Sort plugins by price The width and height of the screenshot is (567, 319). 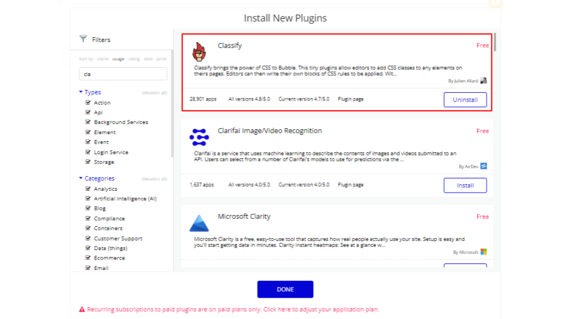[x=162, y=58]
